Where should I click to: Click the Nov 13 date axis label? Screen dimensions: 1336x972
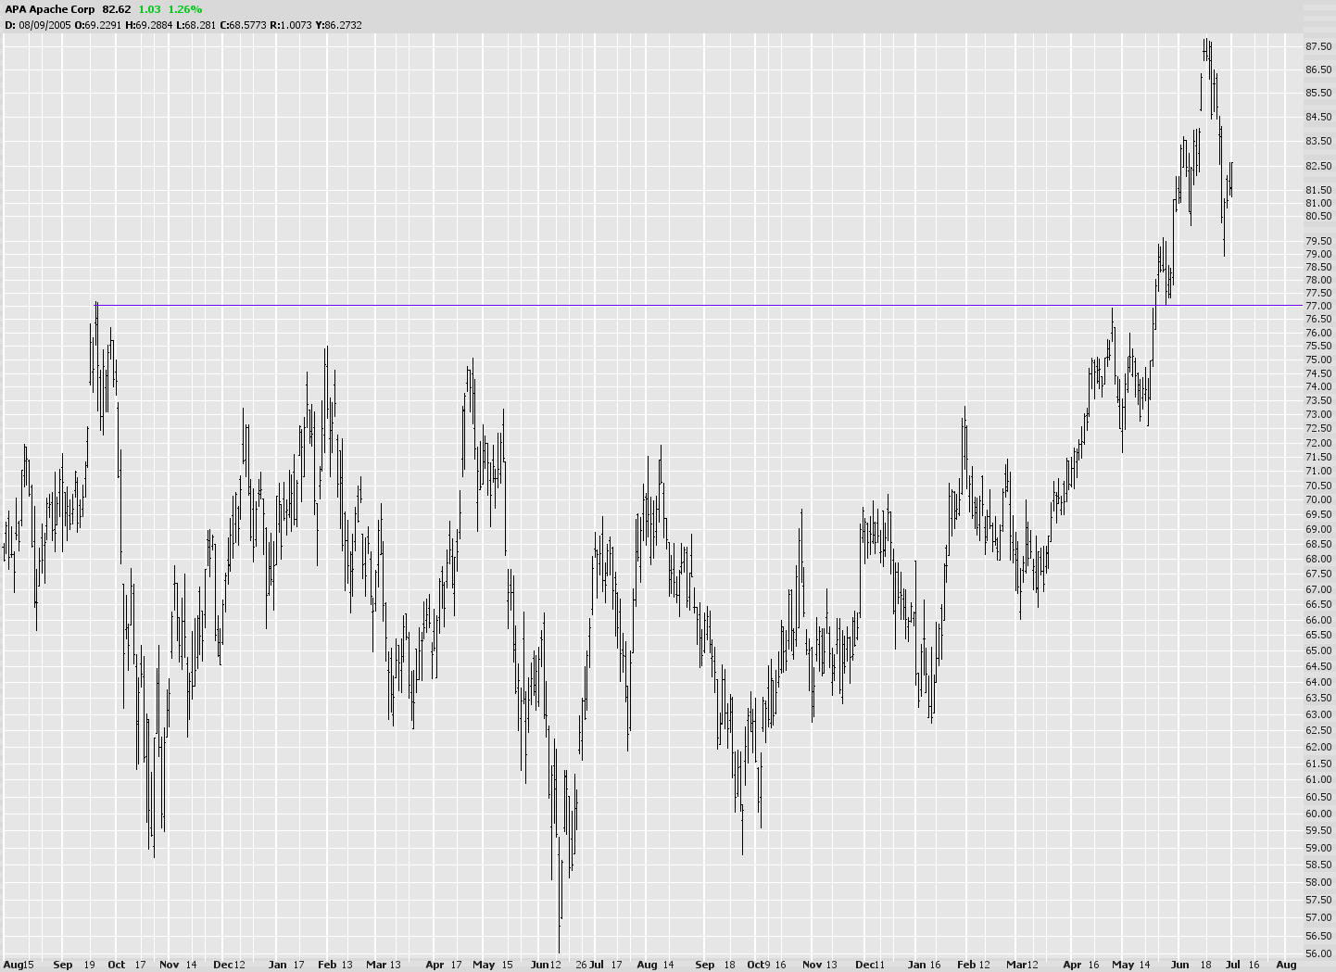(819, 965)
